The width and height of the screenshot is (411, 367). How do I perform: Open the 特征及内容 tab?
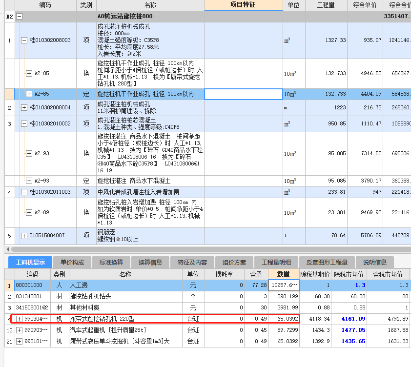(x=192, y=262)
